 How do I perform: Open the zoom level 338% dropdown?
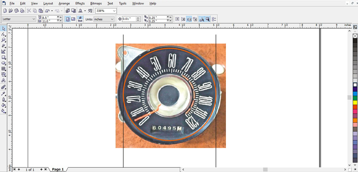[x=115, y=11]
